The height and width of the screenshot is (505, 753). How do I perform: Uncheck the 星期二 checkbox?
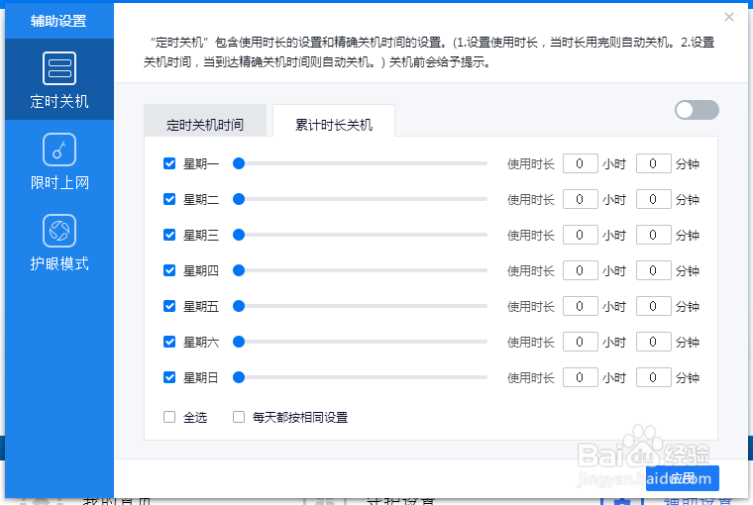point(169,199)
